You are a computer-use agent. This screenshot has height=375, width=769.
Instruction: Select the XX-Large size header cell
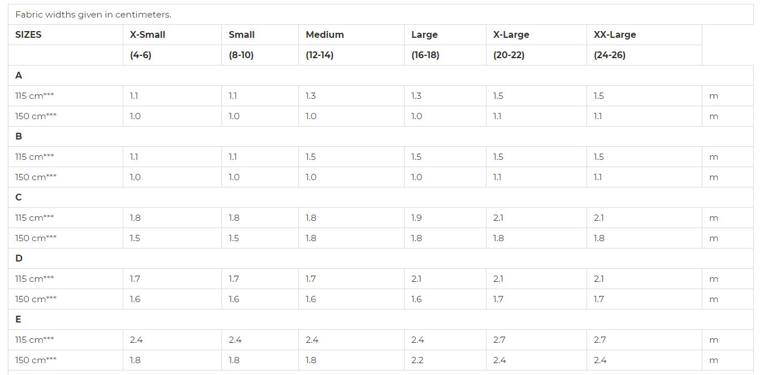pos(644,34)
